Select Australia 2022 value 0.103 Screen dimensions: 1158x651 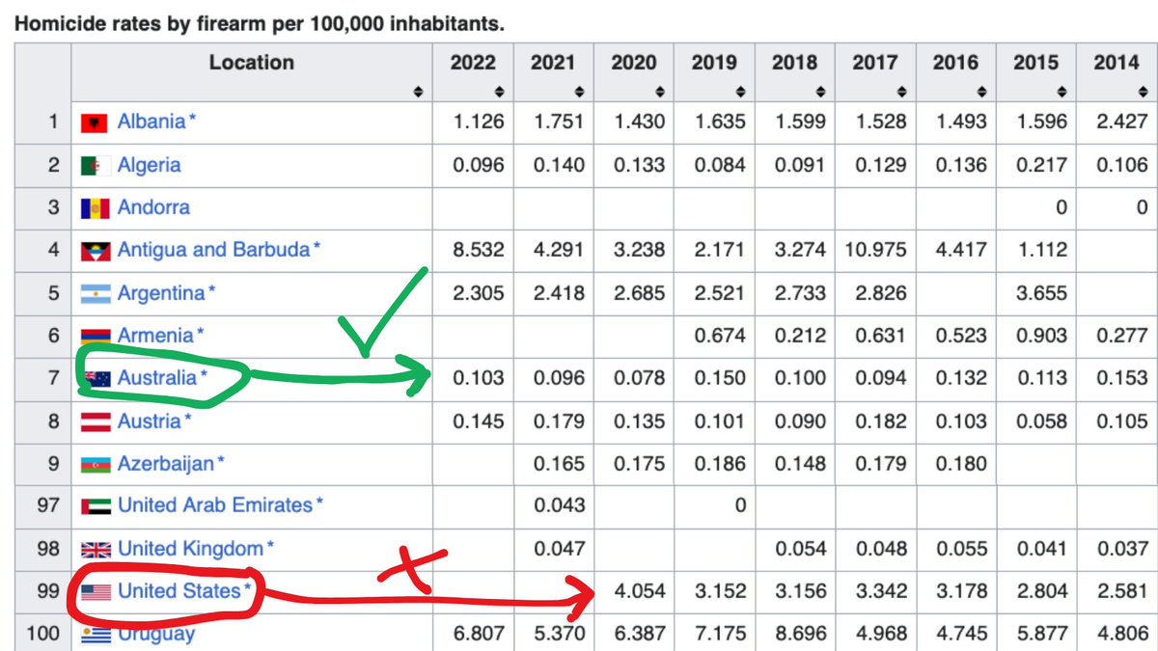point(479,378)
